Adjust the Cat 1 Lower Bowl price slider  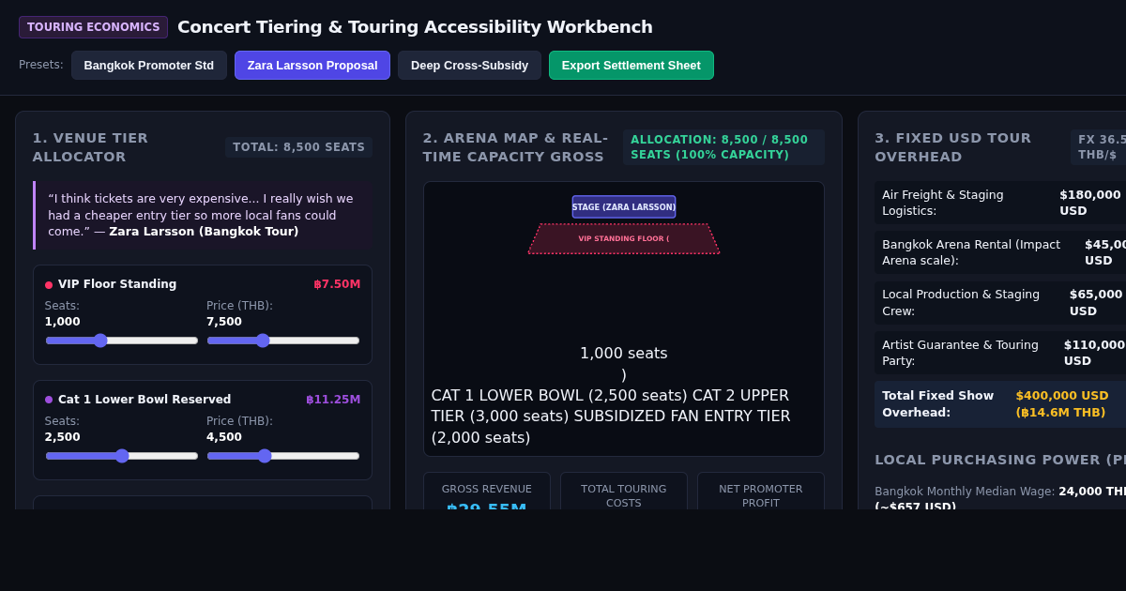pyautogui.click(x=283, y=456)
